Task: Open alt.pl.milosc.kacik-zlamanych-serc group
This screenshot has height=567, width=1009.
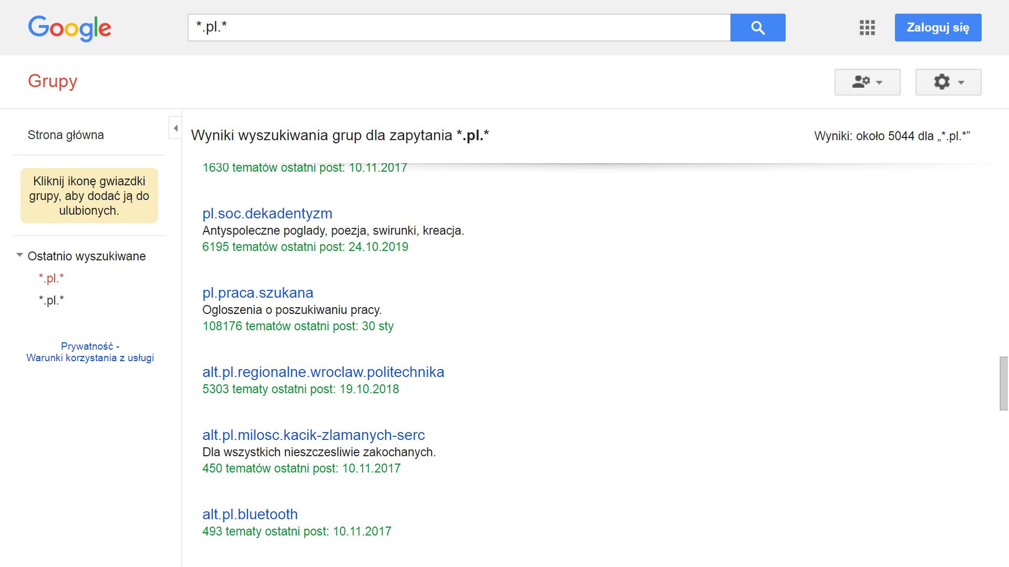Action: (313, 435)
